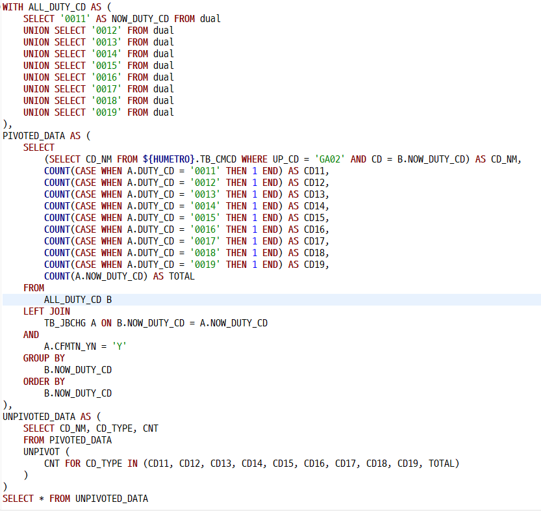The height and width of the screenshot is (511, 541).
Task: Click the UNION SELECT '0016' line
Action: (98, 77)
